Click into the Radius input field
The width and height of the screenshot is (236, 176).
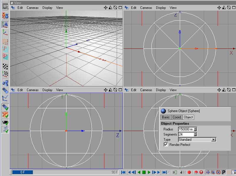[x=186, y=129]
